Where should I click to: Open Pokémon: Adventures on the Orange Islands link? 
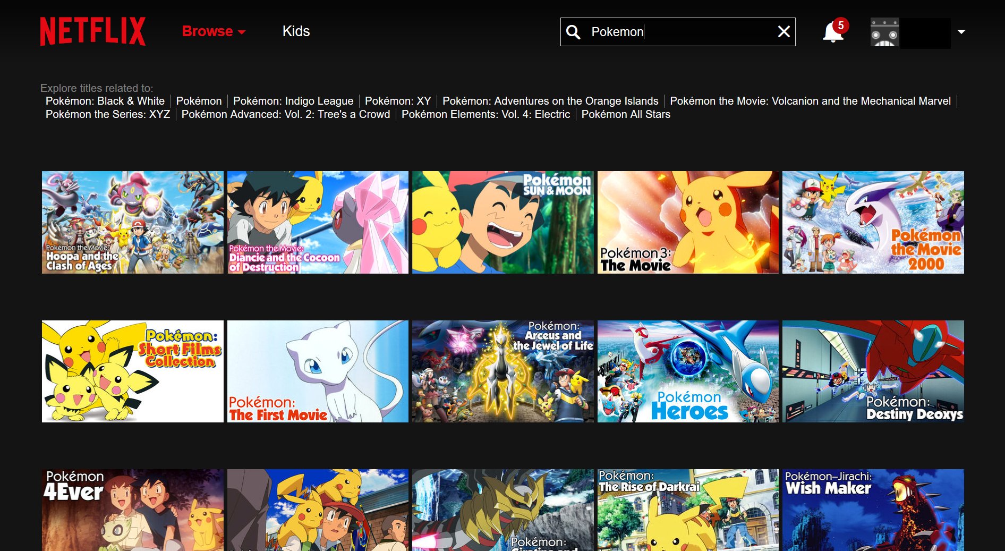pos(550,101)
